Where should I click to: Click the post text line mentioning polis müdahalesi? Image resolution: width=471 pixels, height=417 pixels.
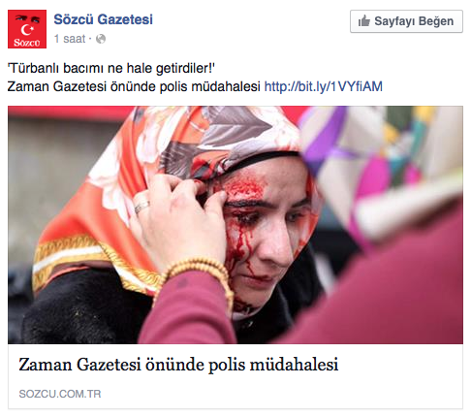(134, 86)
